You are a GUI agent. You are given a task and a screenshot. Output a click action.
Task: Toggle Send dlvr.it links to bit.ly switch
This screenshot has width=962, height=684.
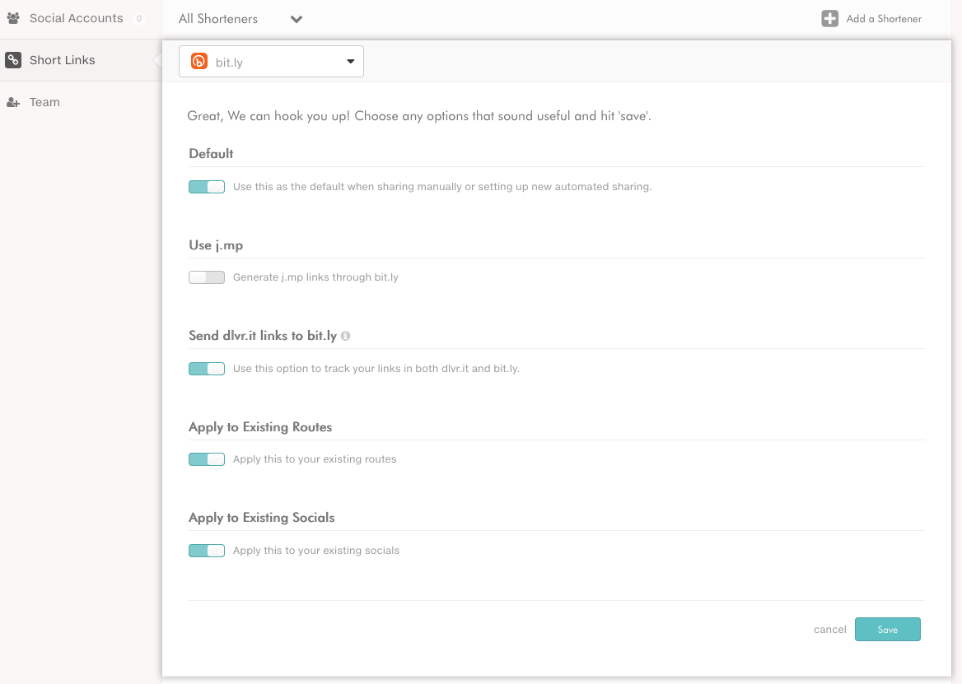click(207, 369)
